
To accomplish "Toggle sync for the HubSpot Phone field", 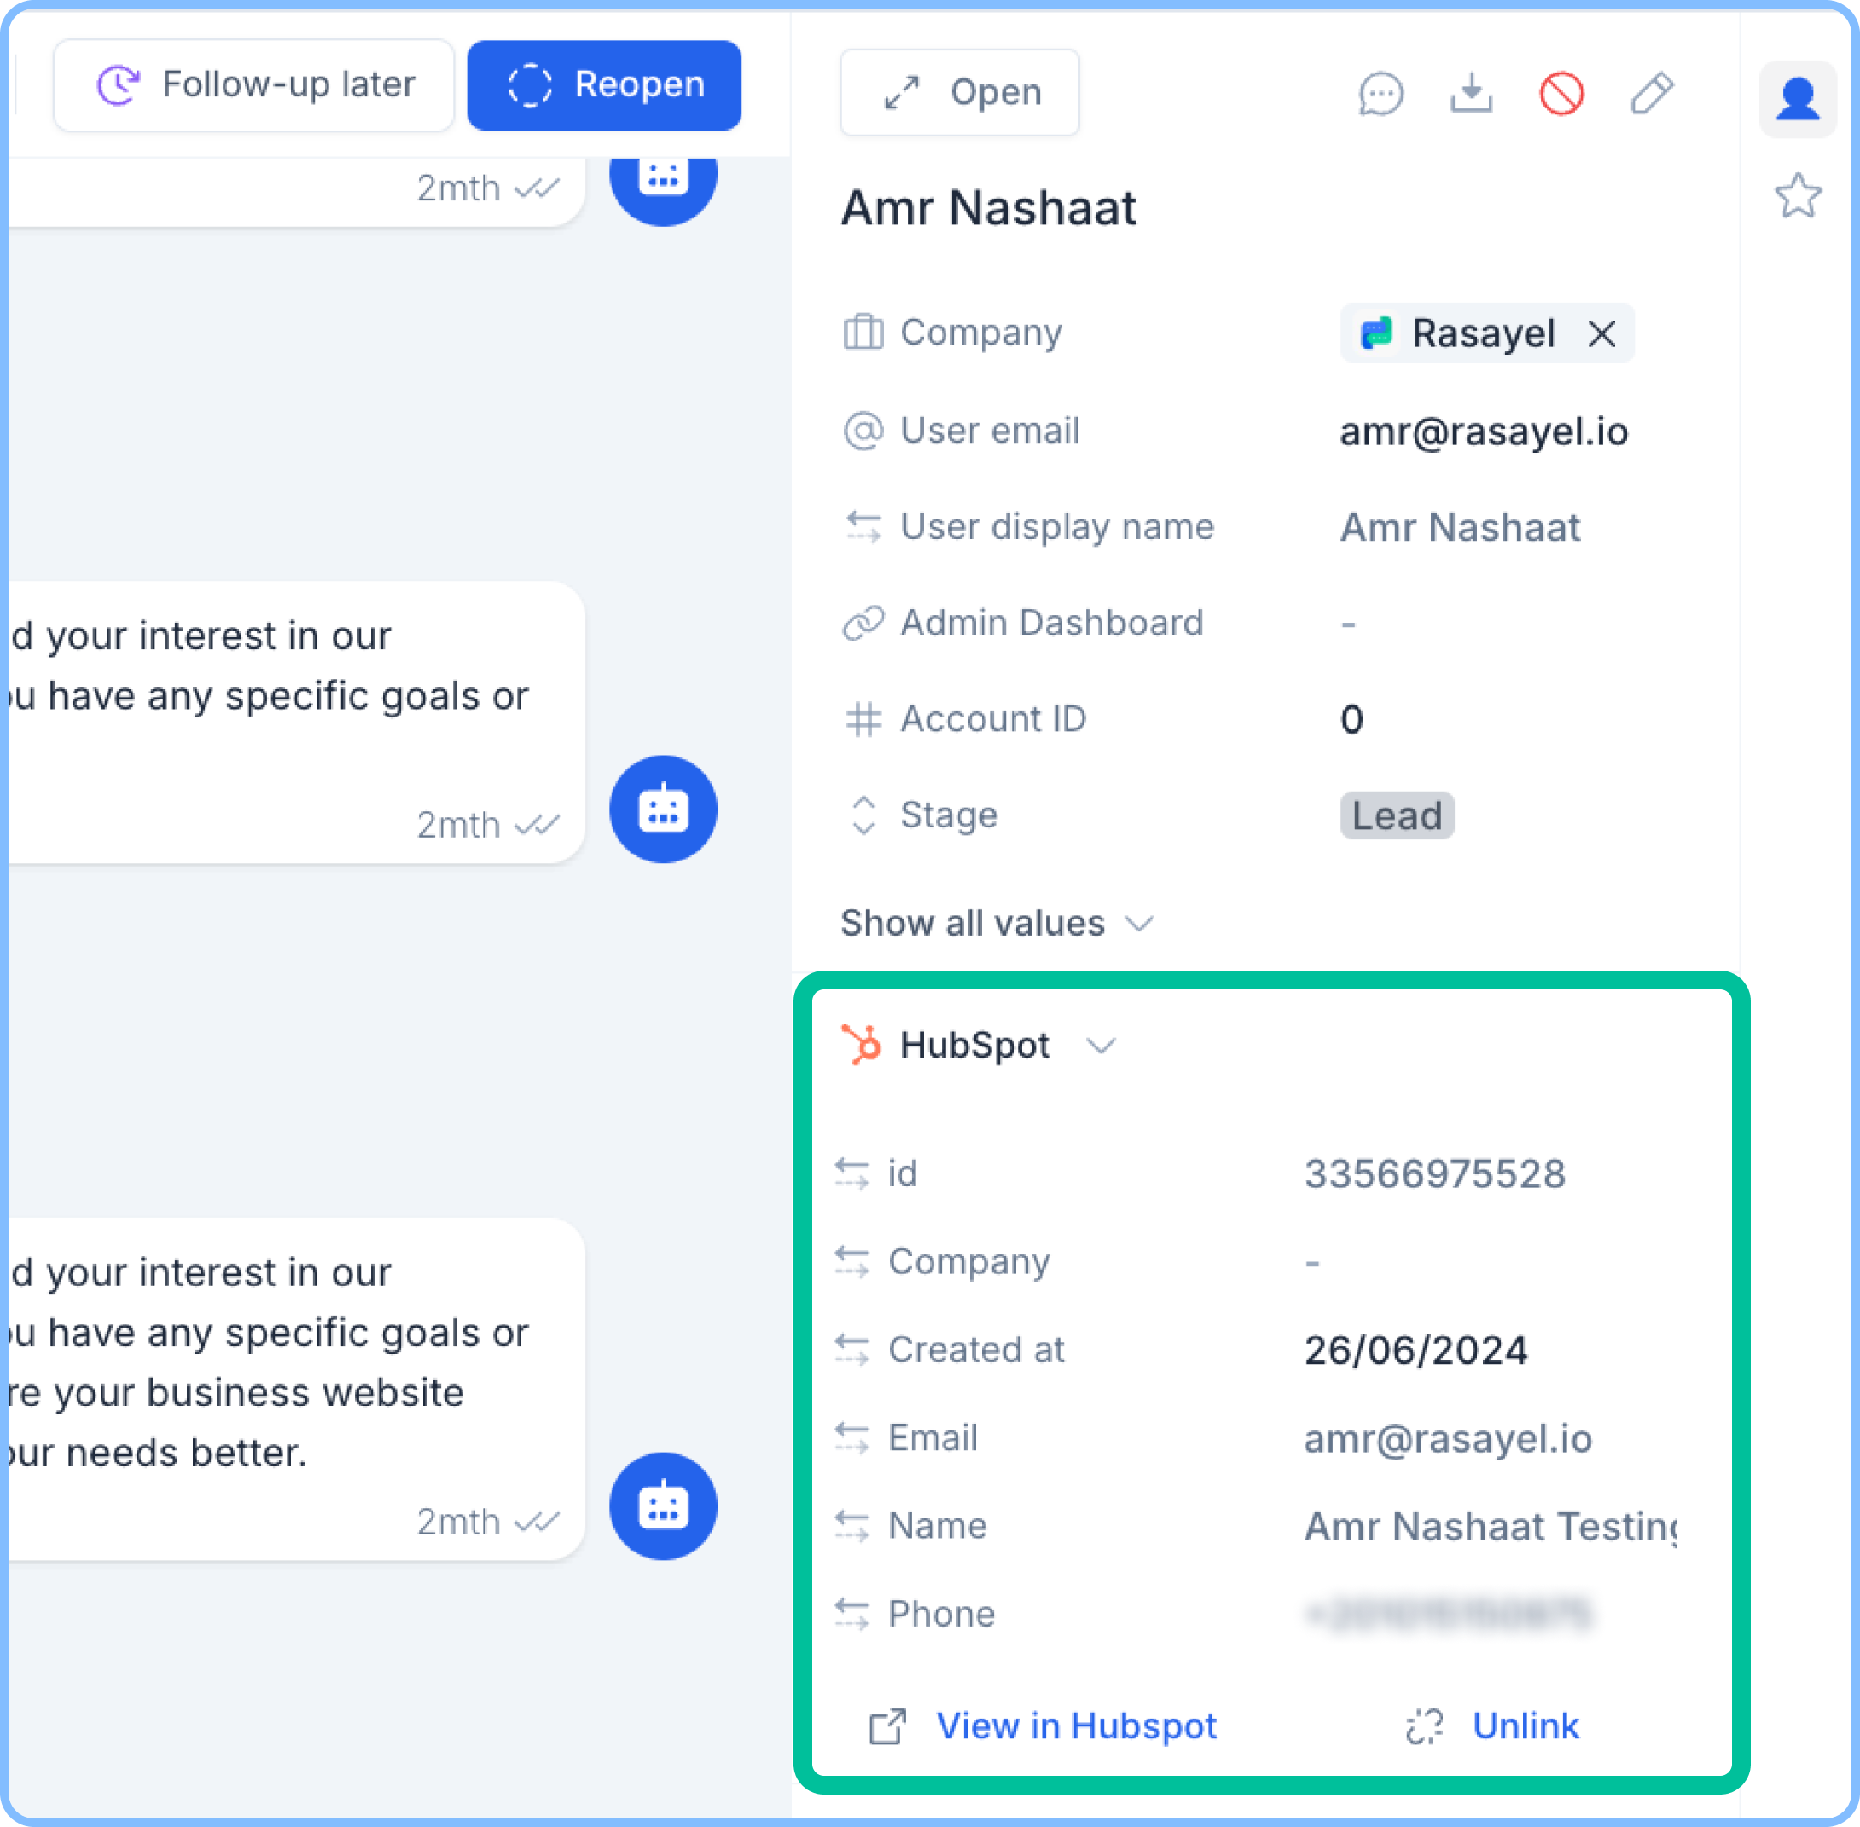I will click(x=854, y=1613).
